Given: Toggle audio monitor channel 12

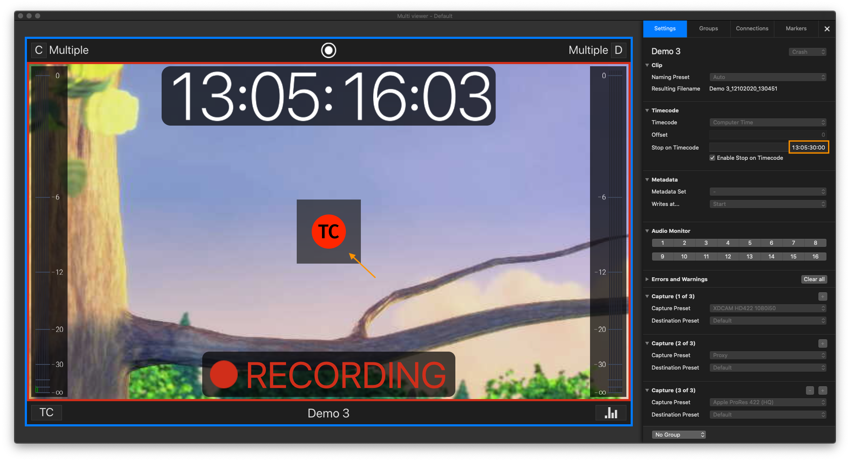Looking at the screenshot, I should [728, 257].
